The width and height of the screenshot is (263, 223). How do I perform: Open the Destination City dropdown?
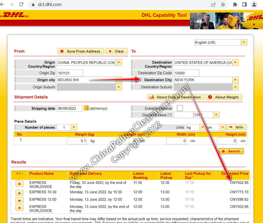[235, 80]
